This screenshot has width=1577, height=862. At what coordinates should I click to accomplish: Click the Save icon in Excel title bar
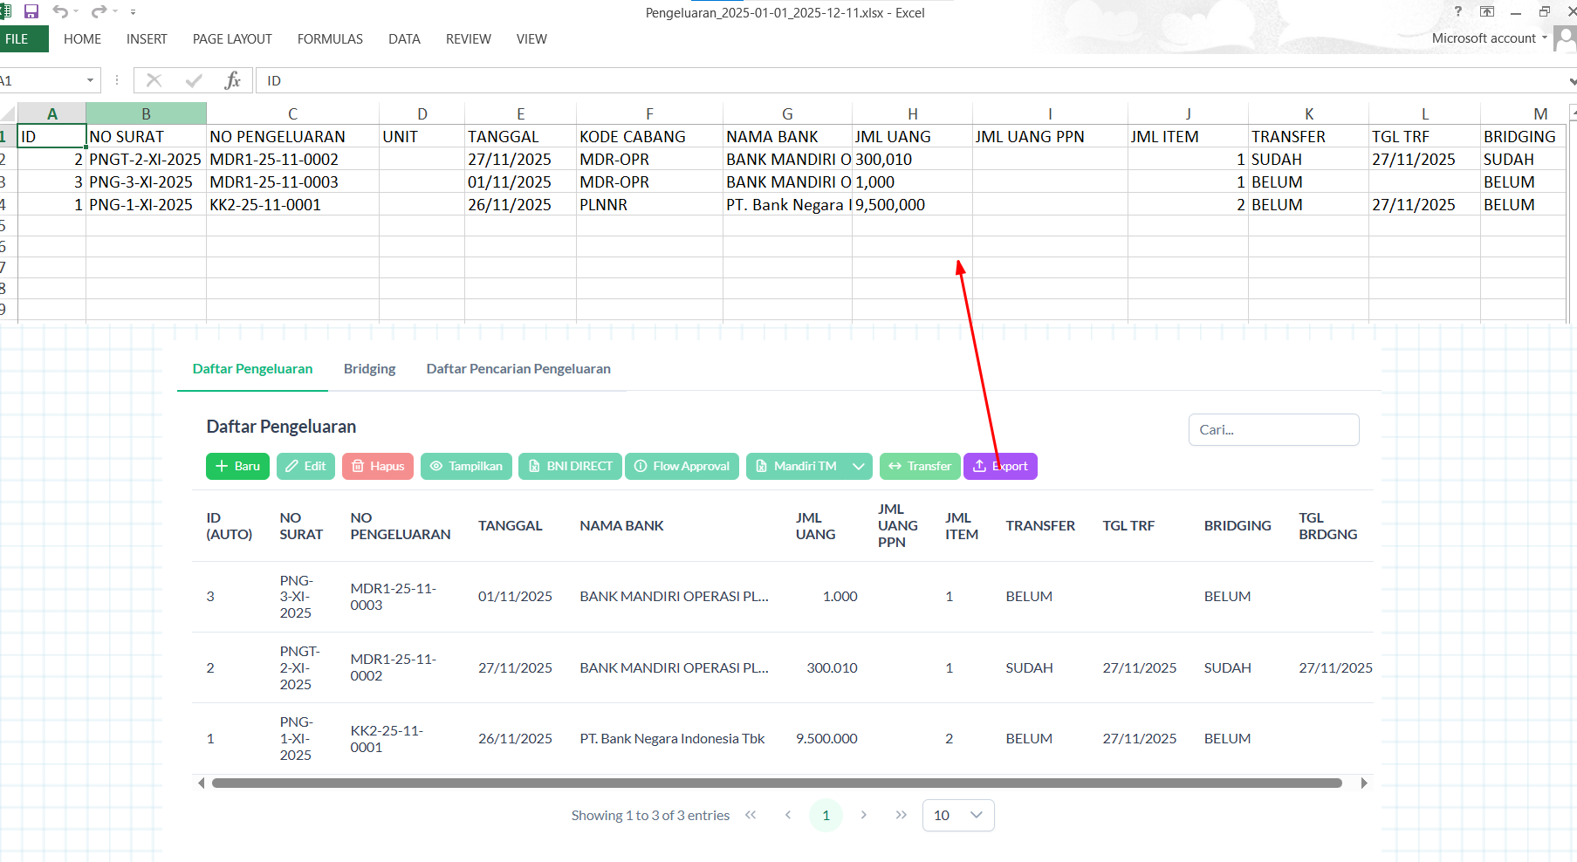31,11
